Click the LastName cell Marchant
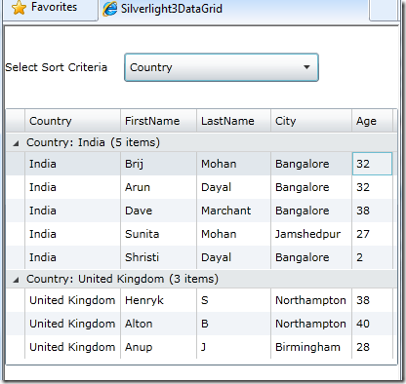This screenshot has height=384, width=406. 233,211
